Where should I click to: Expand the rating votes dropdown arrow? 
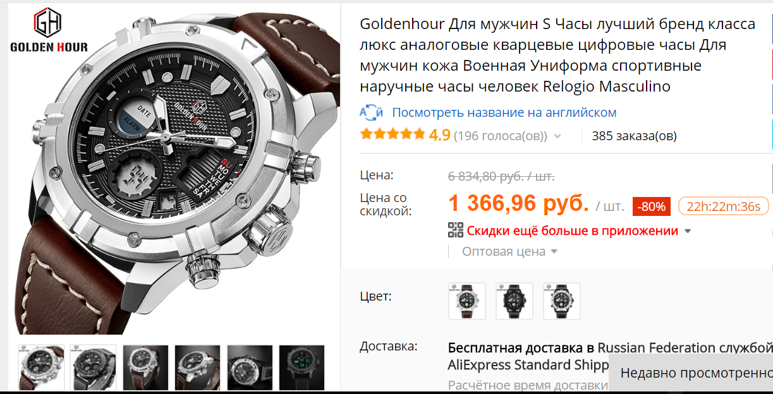click(557, 136)
